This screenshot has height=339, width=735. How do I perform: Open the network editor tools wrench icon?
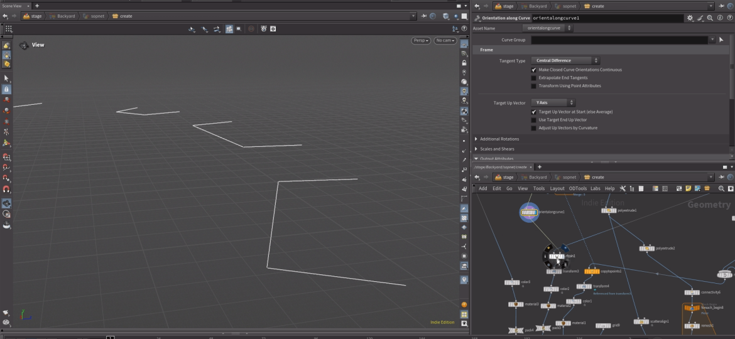(x=623, y=188)
